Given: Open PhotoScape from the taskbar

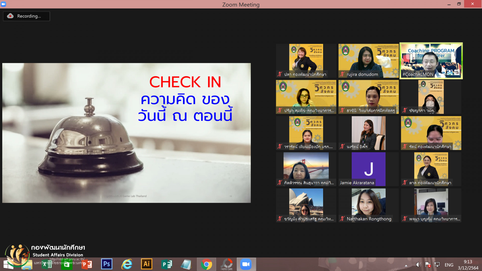Looking at the screenshot, I should tap(226, 264).
